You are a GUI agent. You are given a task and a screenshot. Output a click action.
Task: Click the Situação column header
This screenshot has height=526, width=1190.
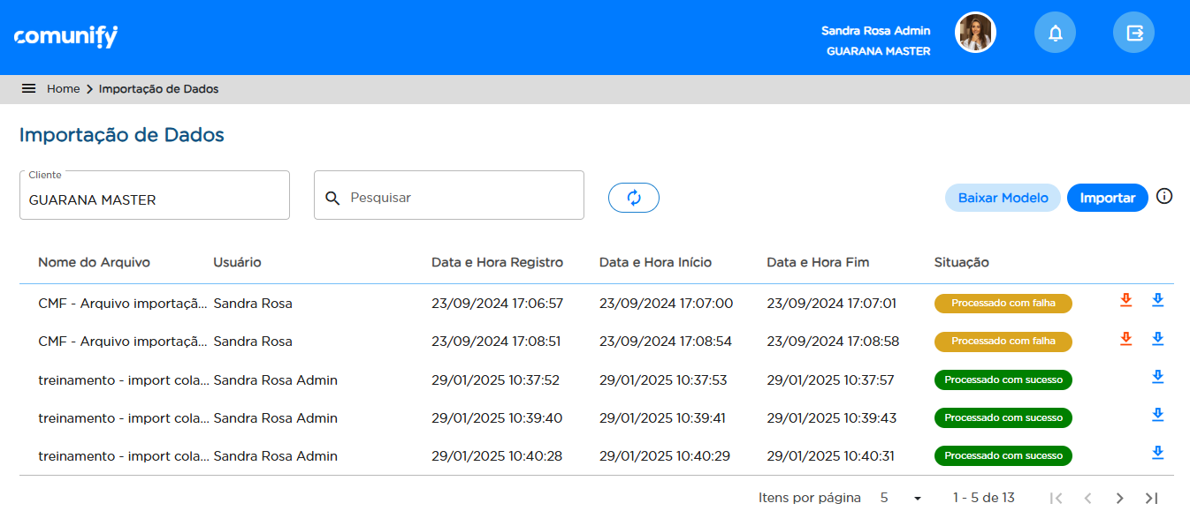(x=961, y=262)
